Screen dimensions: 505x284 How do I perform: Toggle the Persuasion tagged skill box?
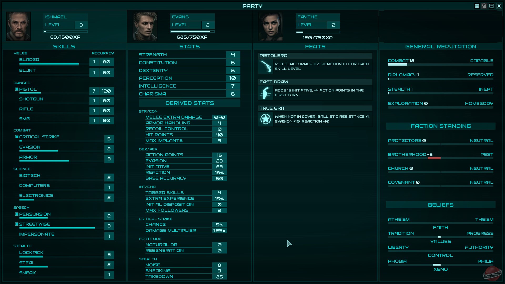point(17,214)
